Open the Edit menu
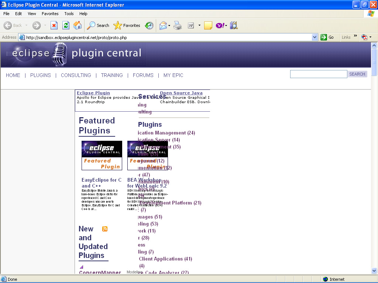 18,14
